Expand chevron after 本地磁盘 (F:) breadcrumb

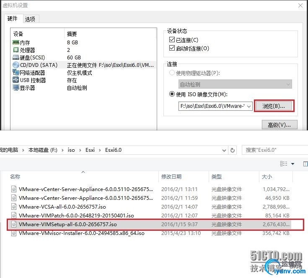tap(62, 150)
